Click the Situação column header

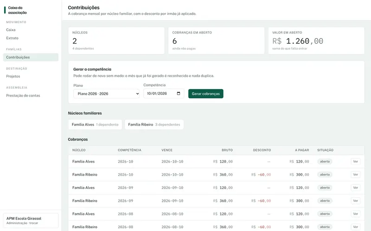click(x=326, y=150)
